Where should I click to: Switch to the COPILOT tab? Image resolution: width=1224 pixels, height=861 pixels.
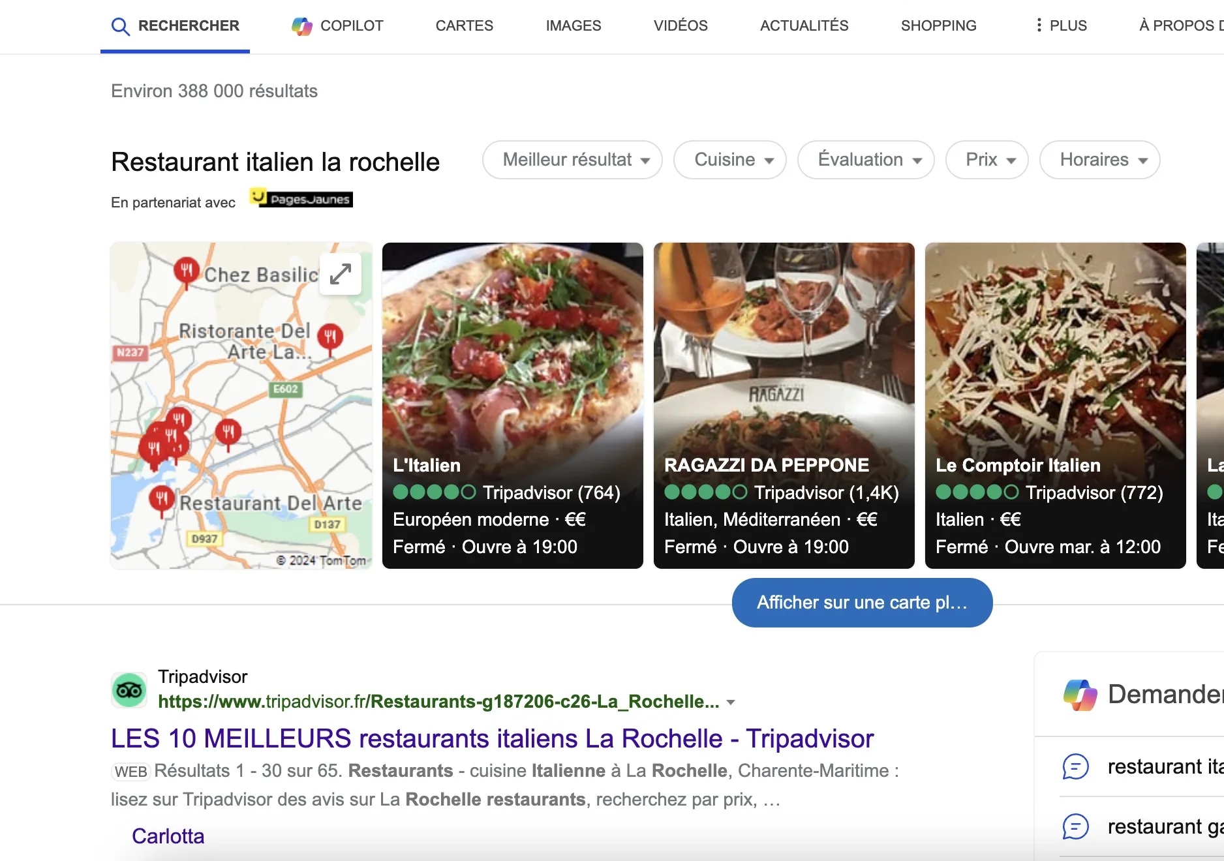tap(337, 26)
